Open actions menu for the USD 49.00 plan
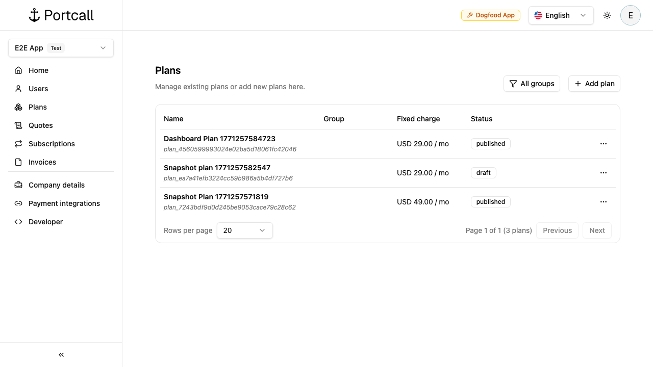This screenshot has height=367, width=653. (x=603, y=202)
